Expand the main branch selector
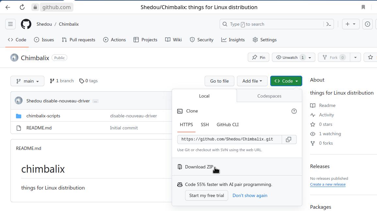 [27, 81]
